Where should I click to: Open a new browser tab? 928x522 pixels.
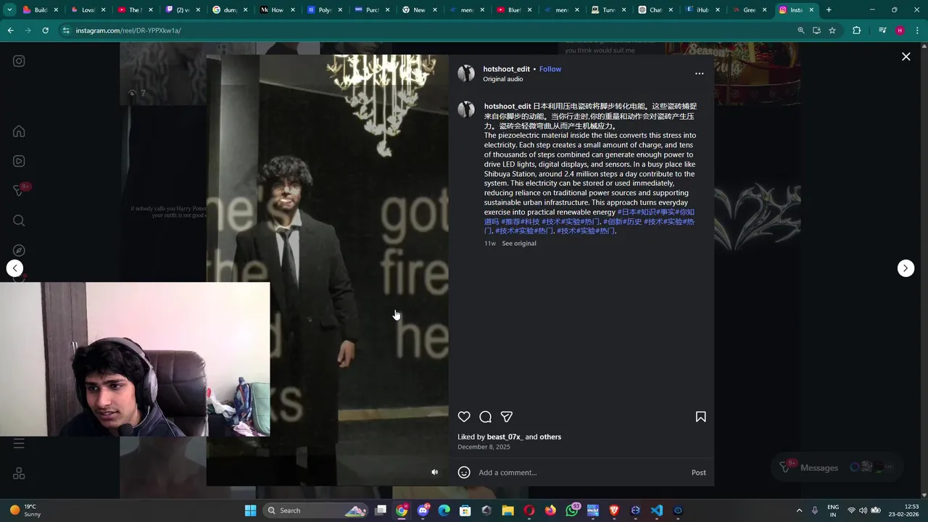click(x=829, y=10)
